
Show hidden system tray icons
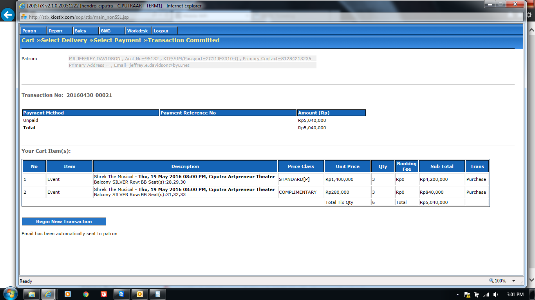457,295
